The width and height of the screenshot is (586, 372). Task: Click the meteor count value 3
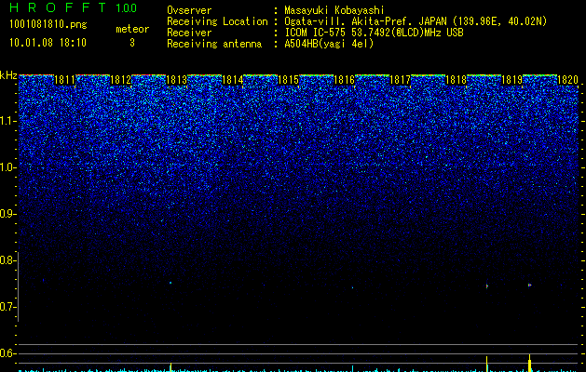click(132, 43)
